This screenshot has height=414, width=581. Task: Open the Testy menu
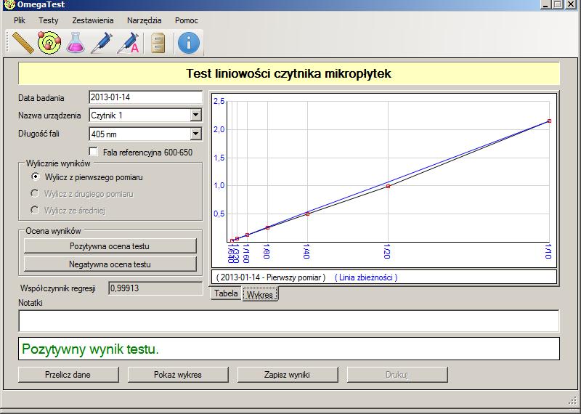pos(49,21)
